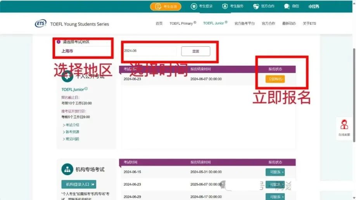Click the 机构专场考试 organization icon
Image resolution: width=356 pixels, height=200 pixels.
point(67,169)
